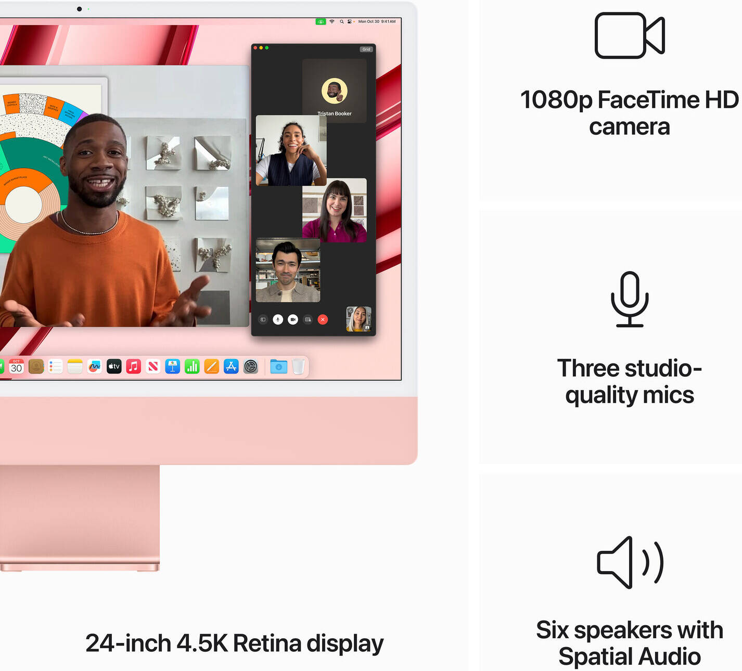Click the green screen-sharing menu bar indicator

pyautogui.click(x=321, y=21)
